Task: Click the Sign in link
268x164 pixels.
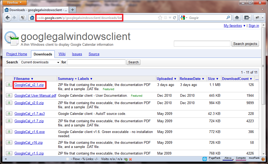Action: click(x=254, y=26)
